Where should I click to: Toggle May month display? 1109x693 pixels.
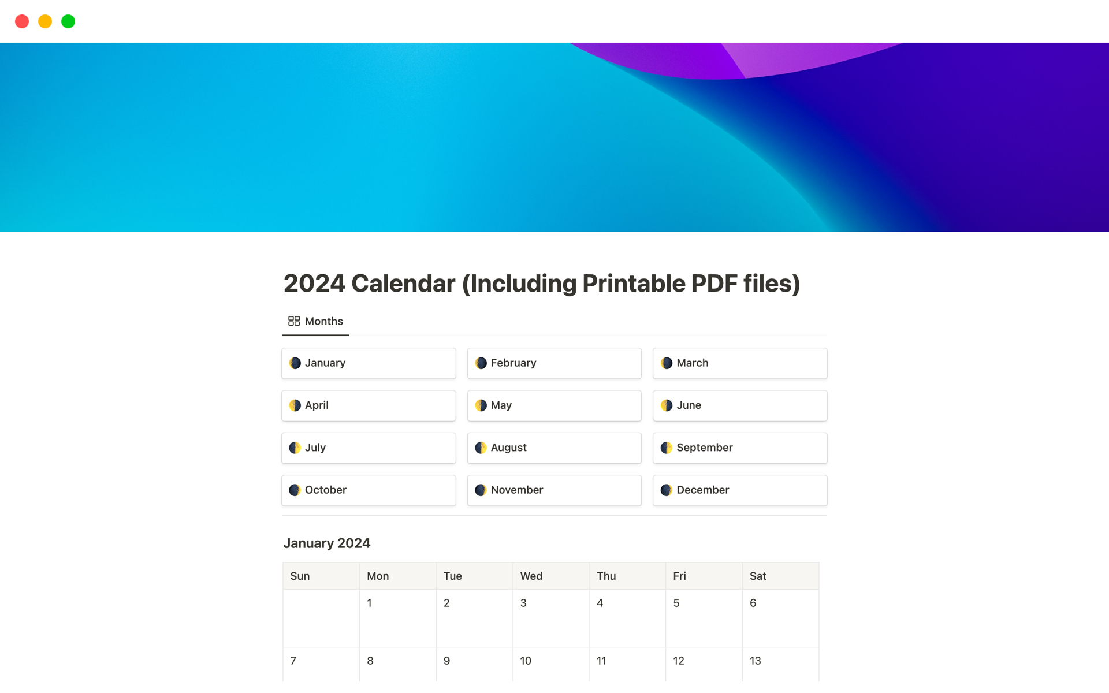pyautogui.click(x=554, y=405)
